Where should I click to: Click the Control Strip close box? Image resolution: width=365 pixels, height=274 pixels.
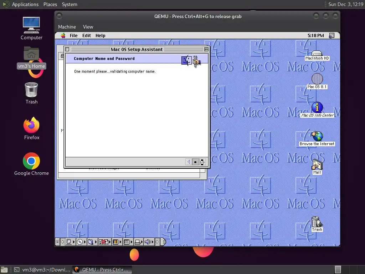tap(57, 242)
